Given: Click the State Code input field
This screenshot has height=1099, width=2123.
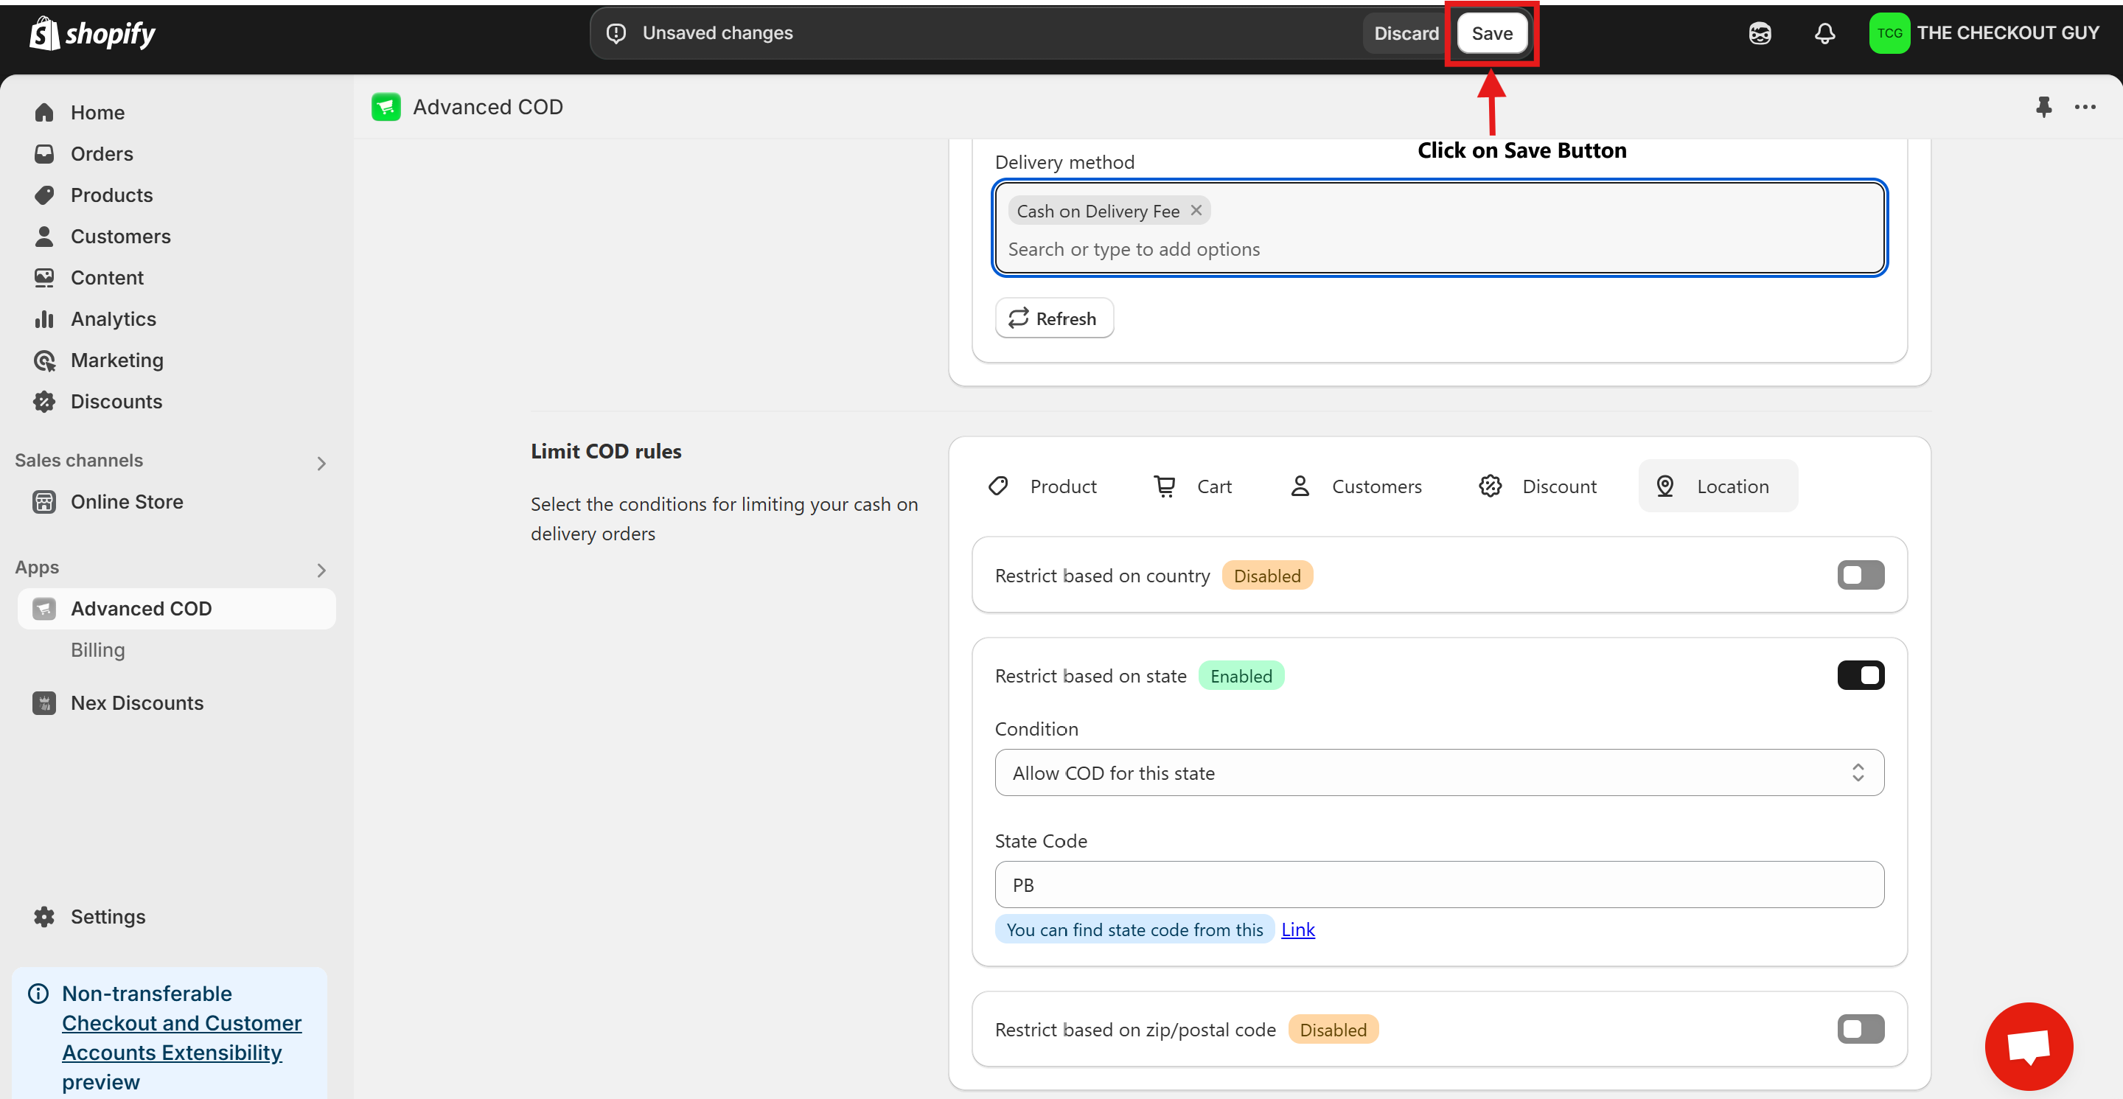Looking at the screenshot, I should tap(1438, 885).
